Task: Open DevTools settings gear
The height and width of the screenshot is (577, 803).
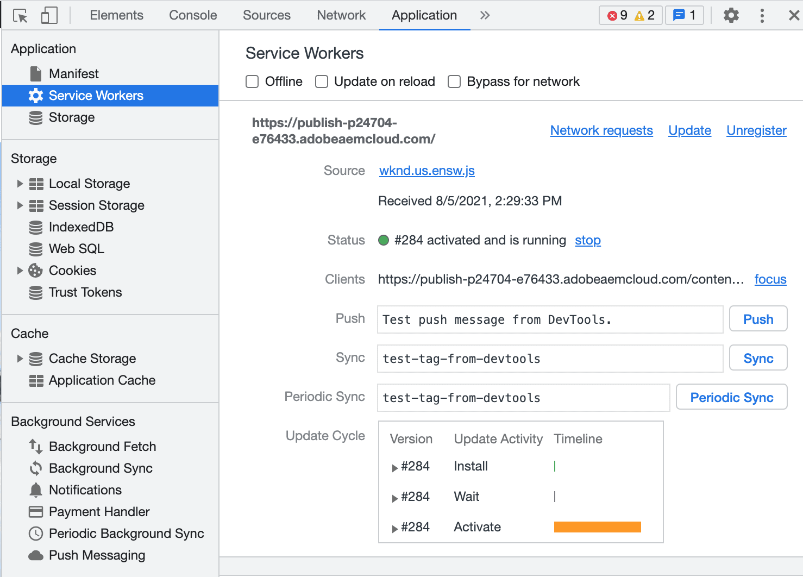Action: (x=731, y=15)
